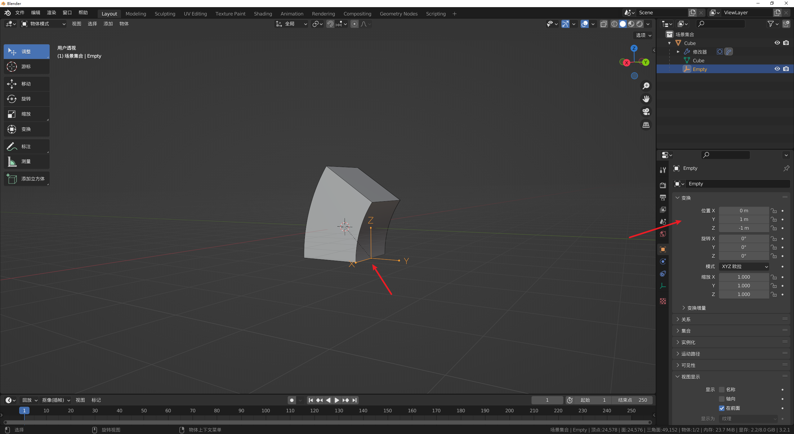The height and width of the screenshot is (434, 794).
Task: Switch to the Sculpting workspace tab
Action: 165,14
